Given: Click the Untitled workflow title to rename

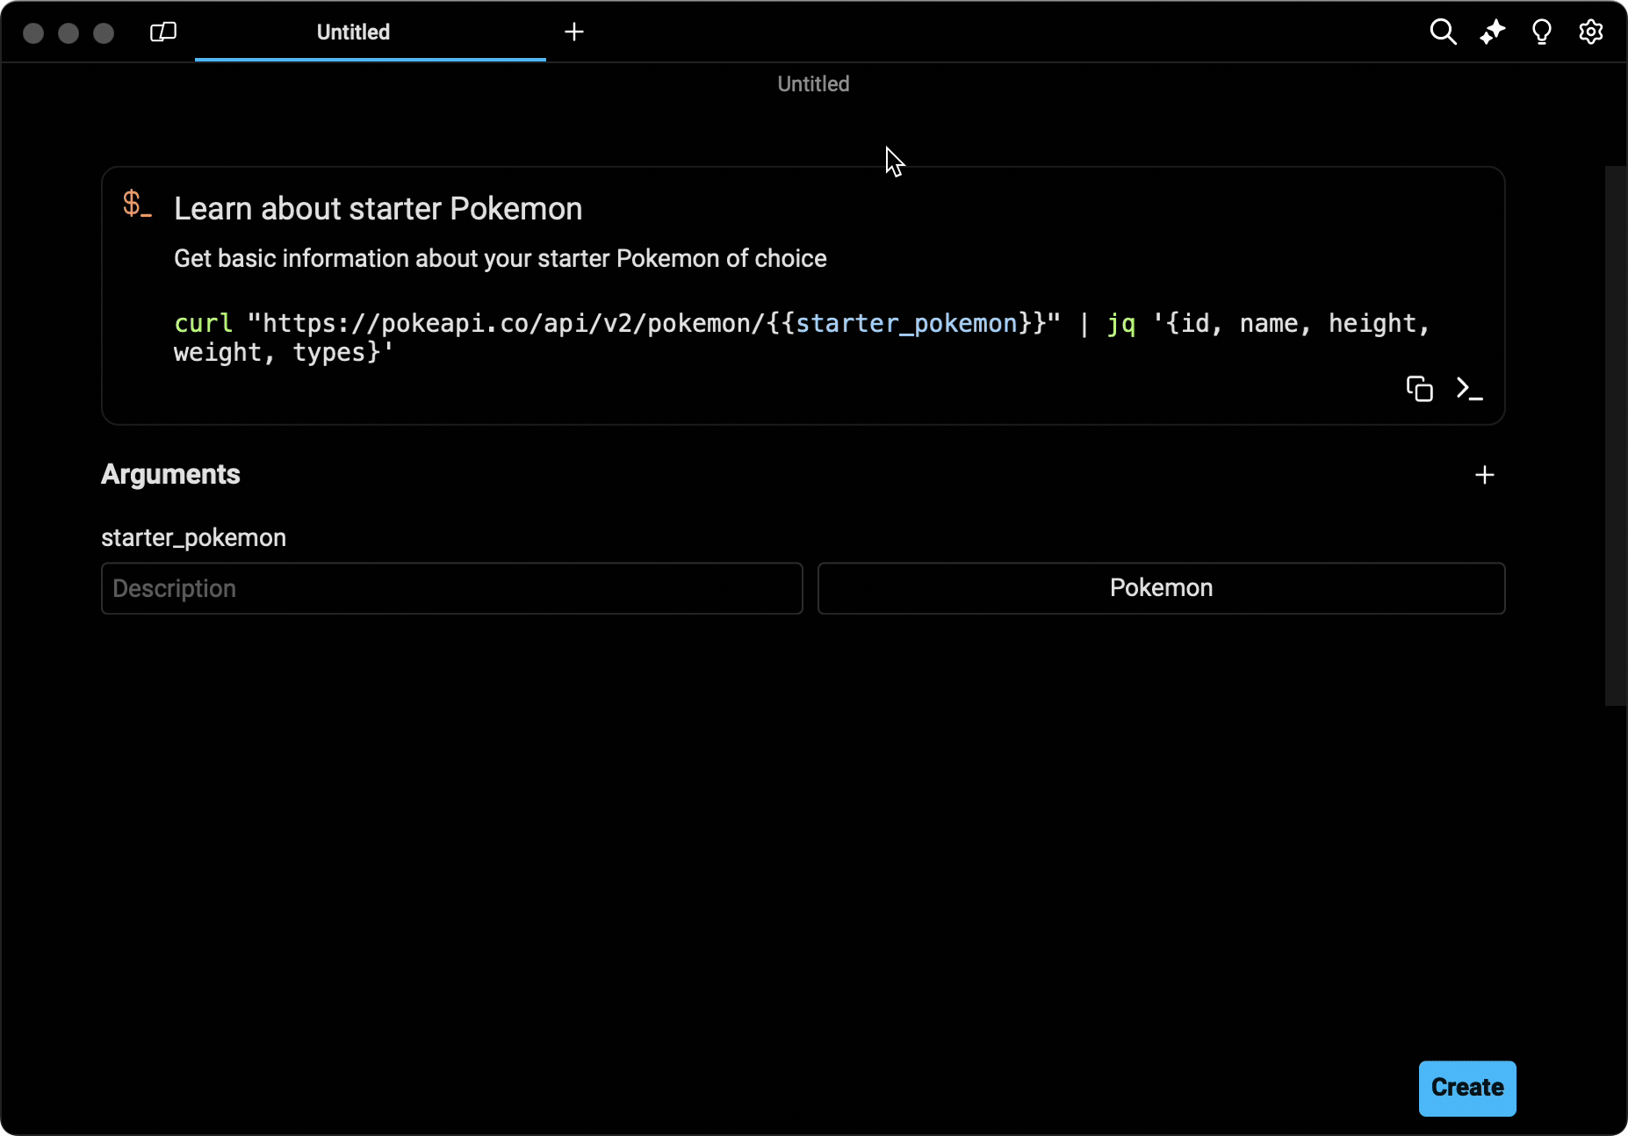Looking at the screenshot, I should 812,83.
